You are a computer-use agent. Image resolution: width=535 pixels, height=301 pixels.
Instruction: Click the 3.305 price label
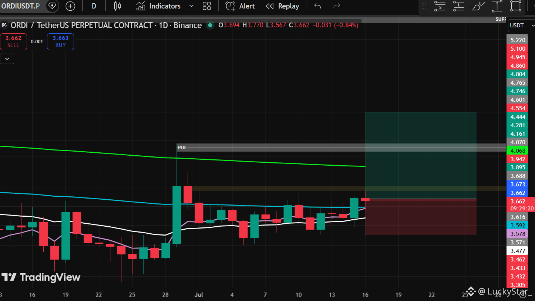(518, 285)
